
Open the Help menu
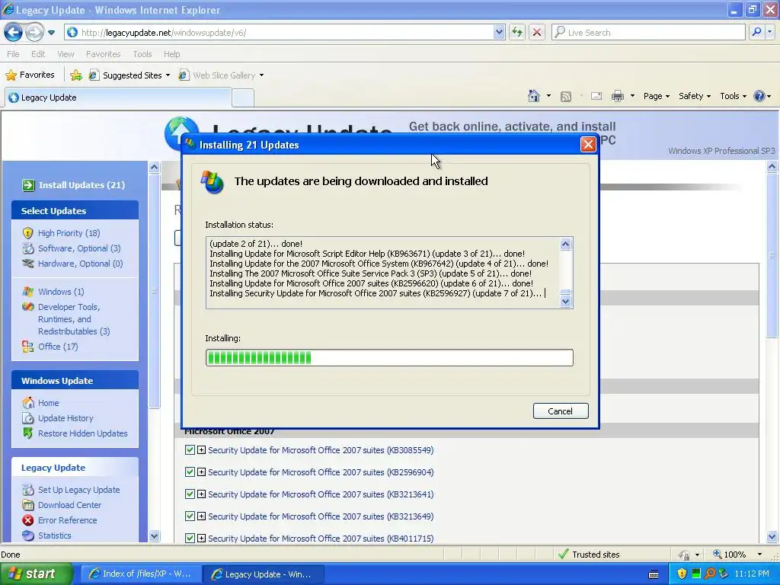[x=171, y=54]
